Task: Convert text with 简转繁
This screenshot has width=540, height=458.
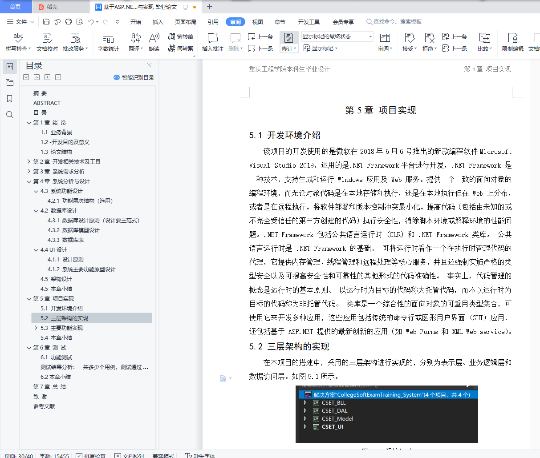Action: pos(181,48)
